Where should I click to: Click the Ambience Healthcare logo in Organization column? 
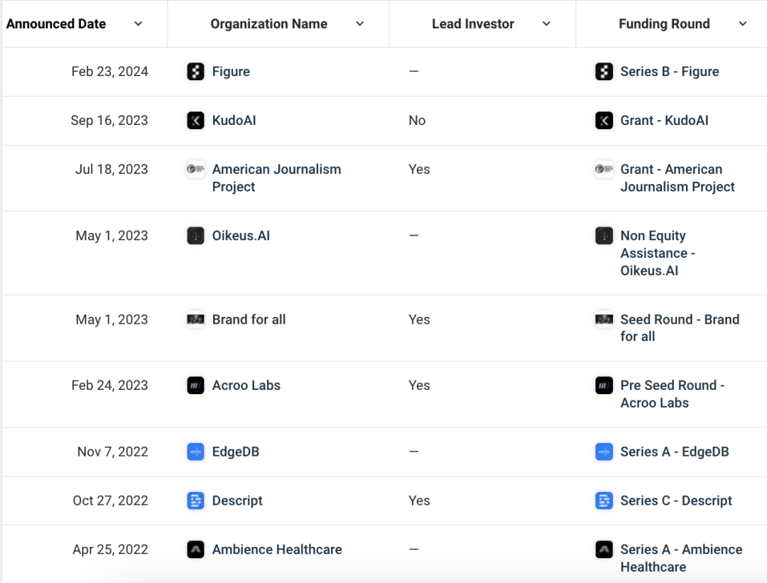click(195, 550)
